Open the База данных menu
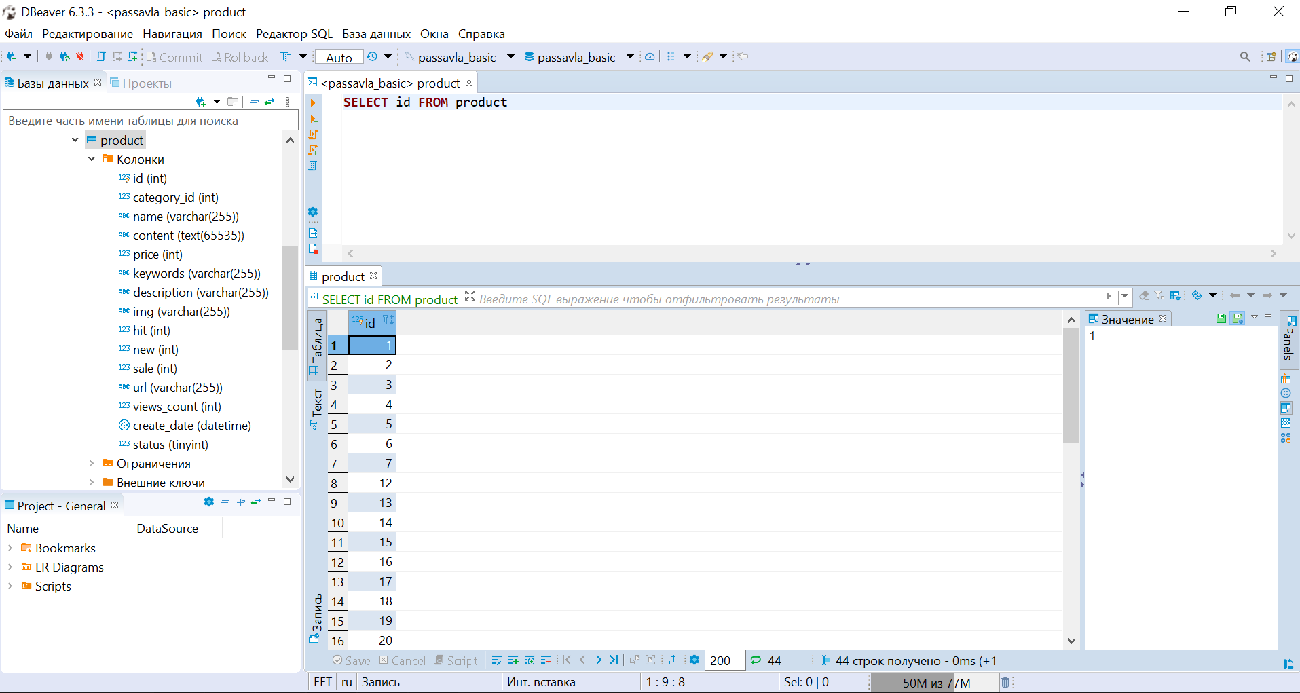 click(x=377, y=34)
